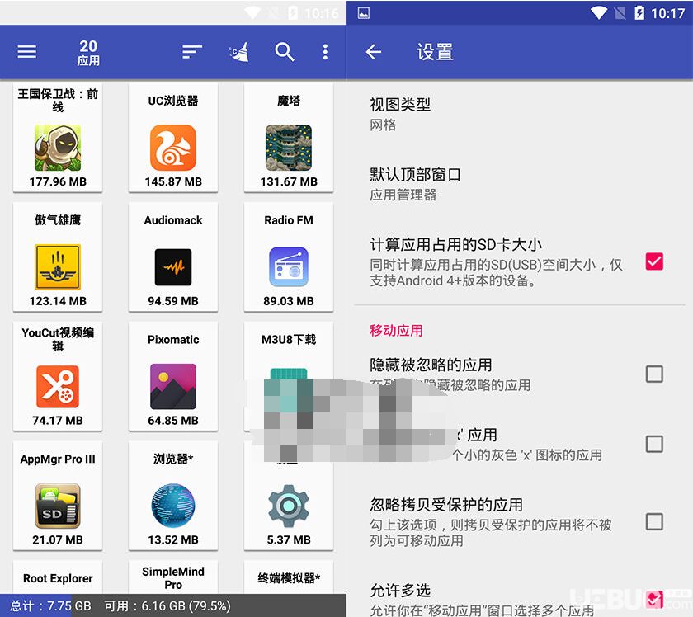Check the 忽略拷贝受保护的应用 checkbox
Image resolution: width=693 pixels, height=617 pixels.
tap(654, 521)
